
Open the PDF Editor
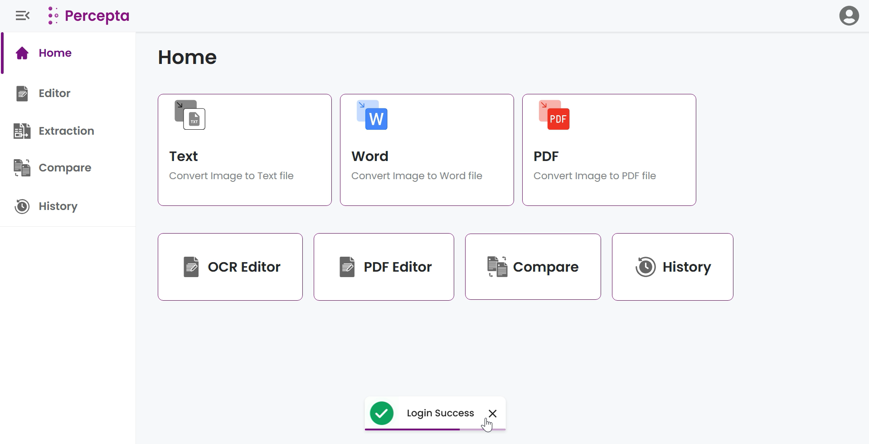pyautogui.click(x=384, y=267)
